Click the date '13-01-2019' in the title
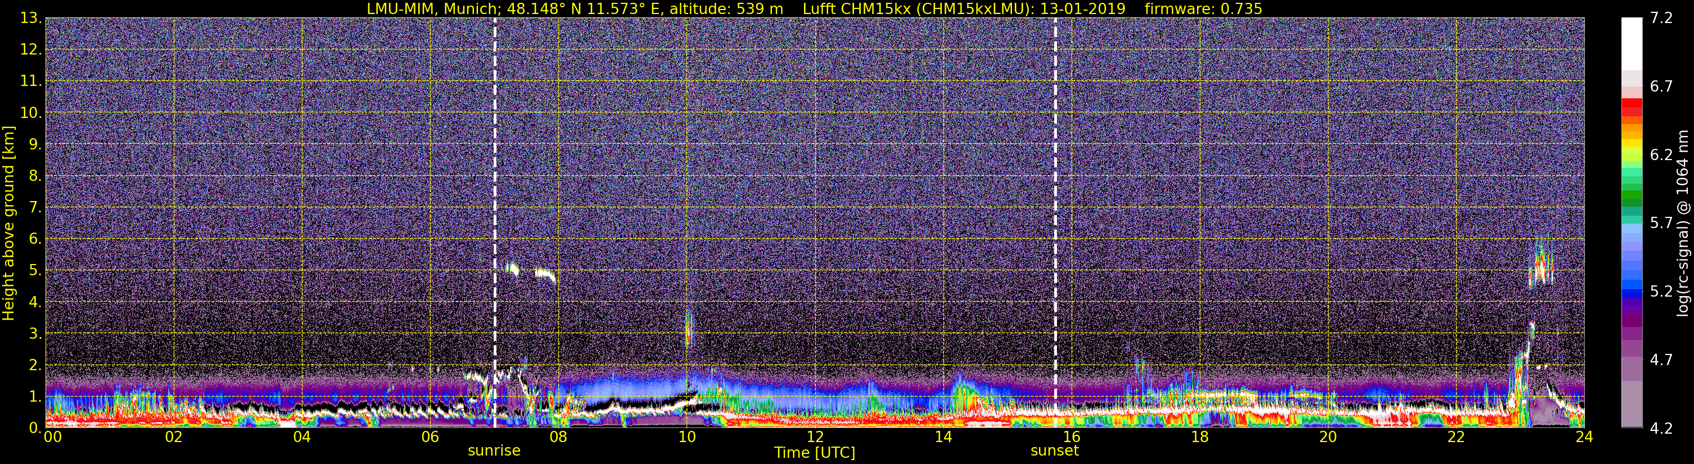1694x464 pixels. point(1083,8)
